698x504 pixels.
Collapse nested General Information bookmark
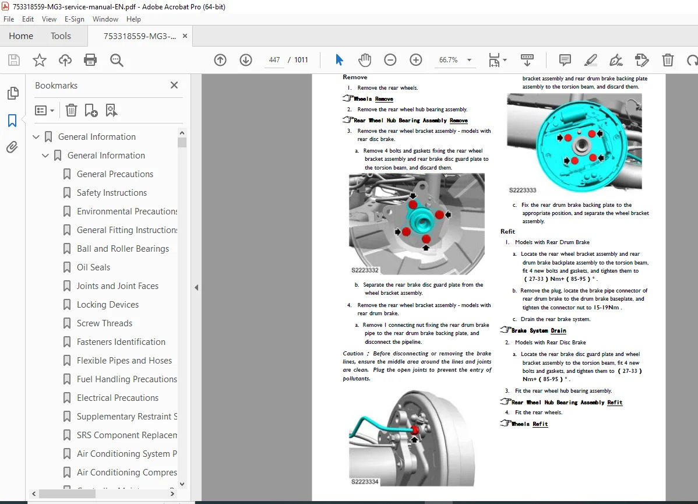pyautogui.click(x=45, y=156)
